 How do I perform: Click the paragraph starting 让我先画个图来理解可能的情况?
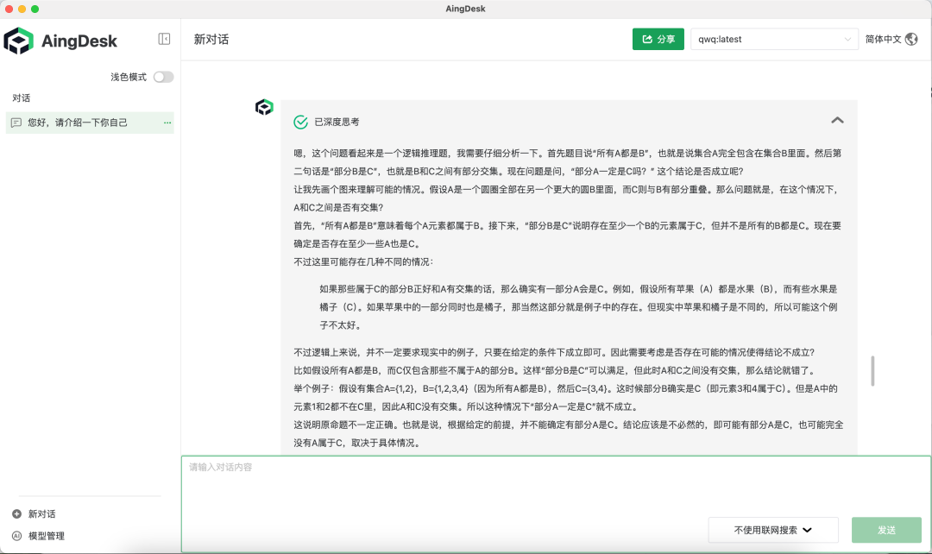pos(566,198)
